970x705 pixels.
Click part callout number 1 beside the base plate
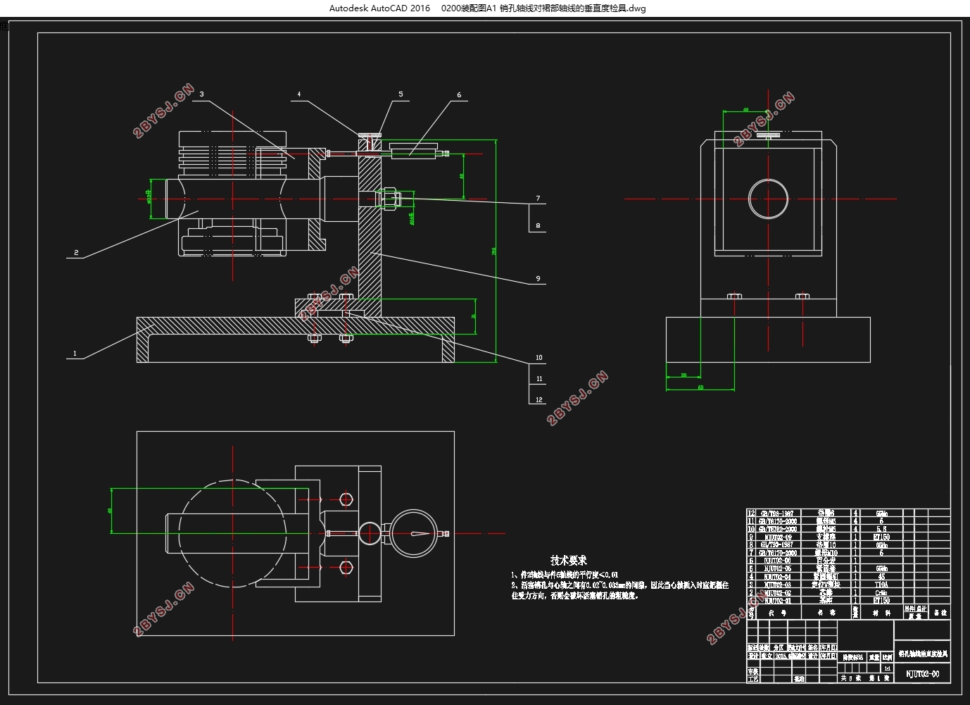click(75, 354)
